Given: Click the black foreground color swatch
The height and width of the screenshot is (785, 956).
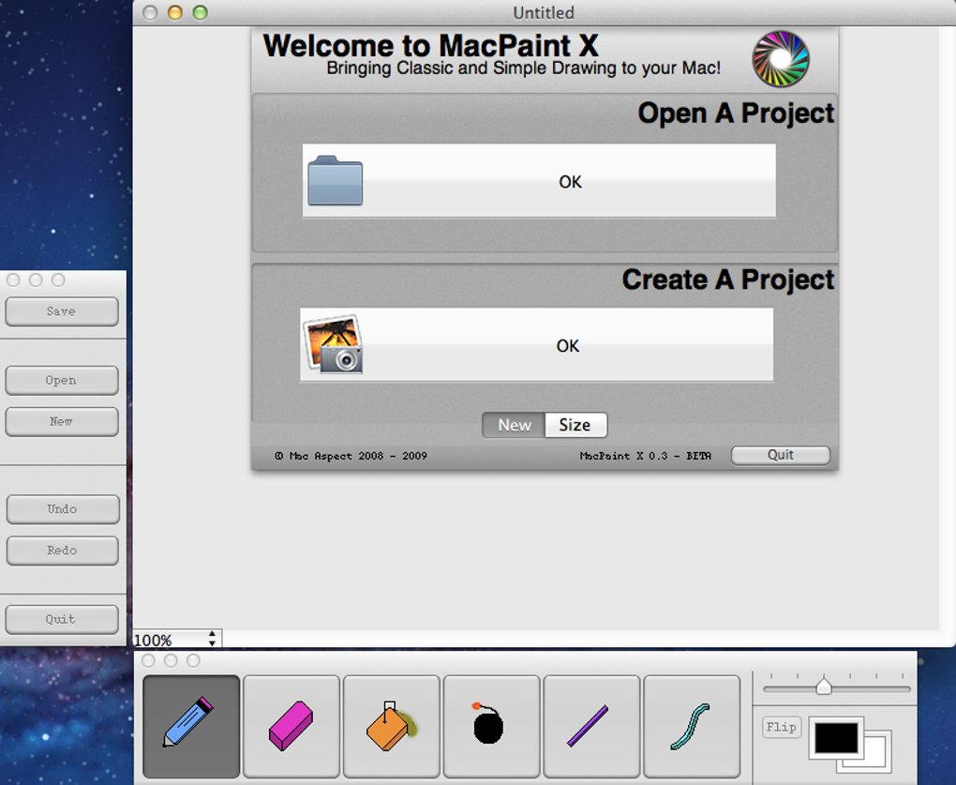Looking at the screenshot, I should (836, 737).
